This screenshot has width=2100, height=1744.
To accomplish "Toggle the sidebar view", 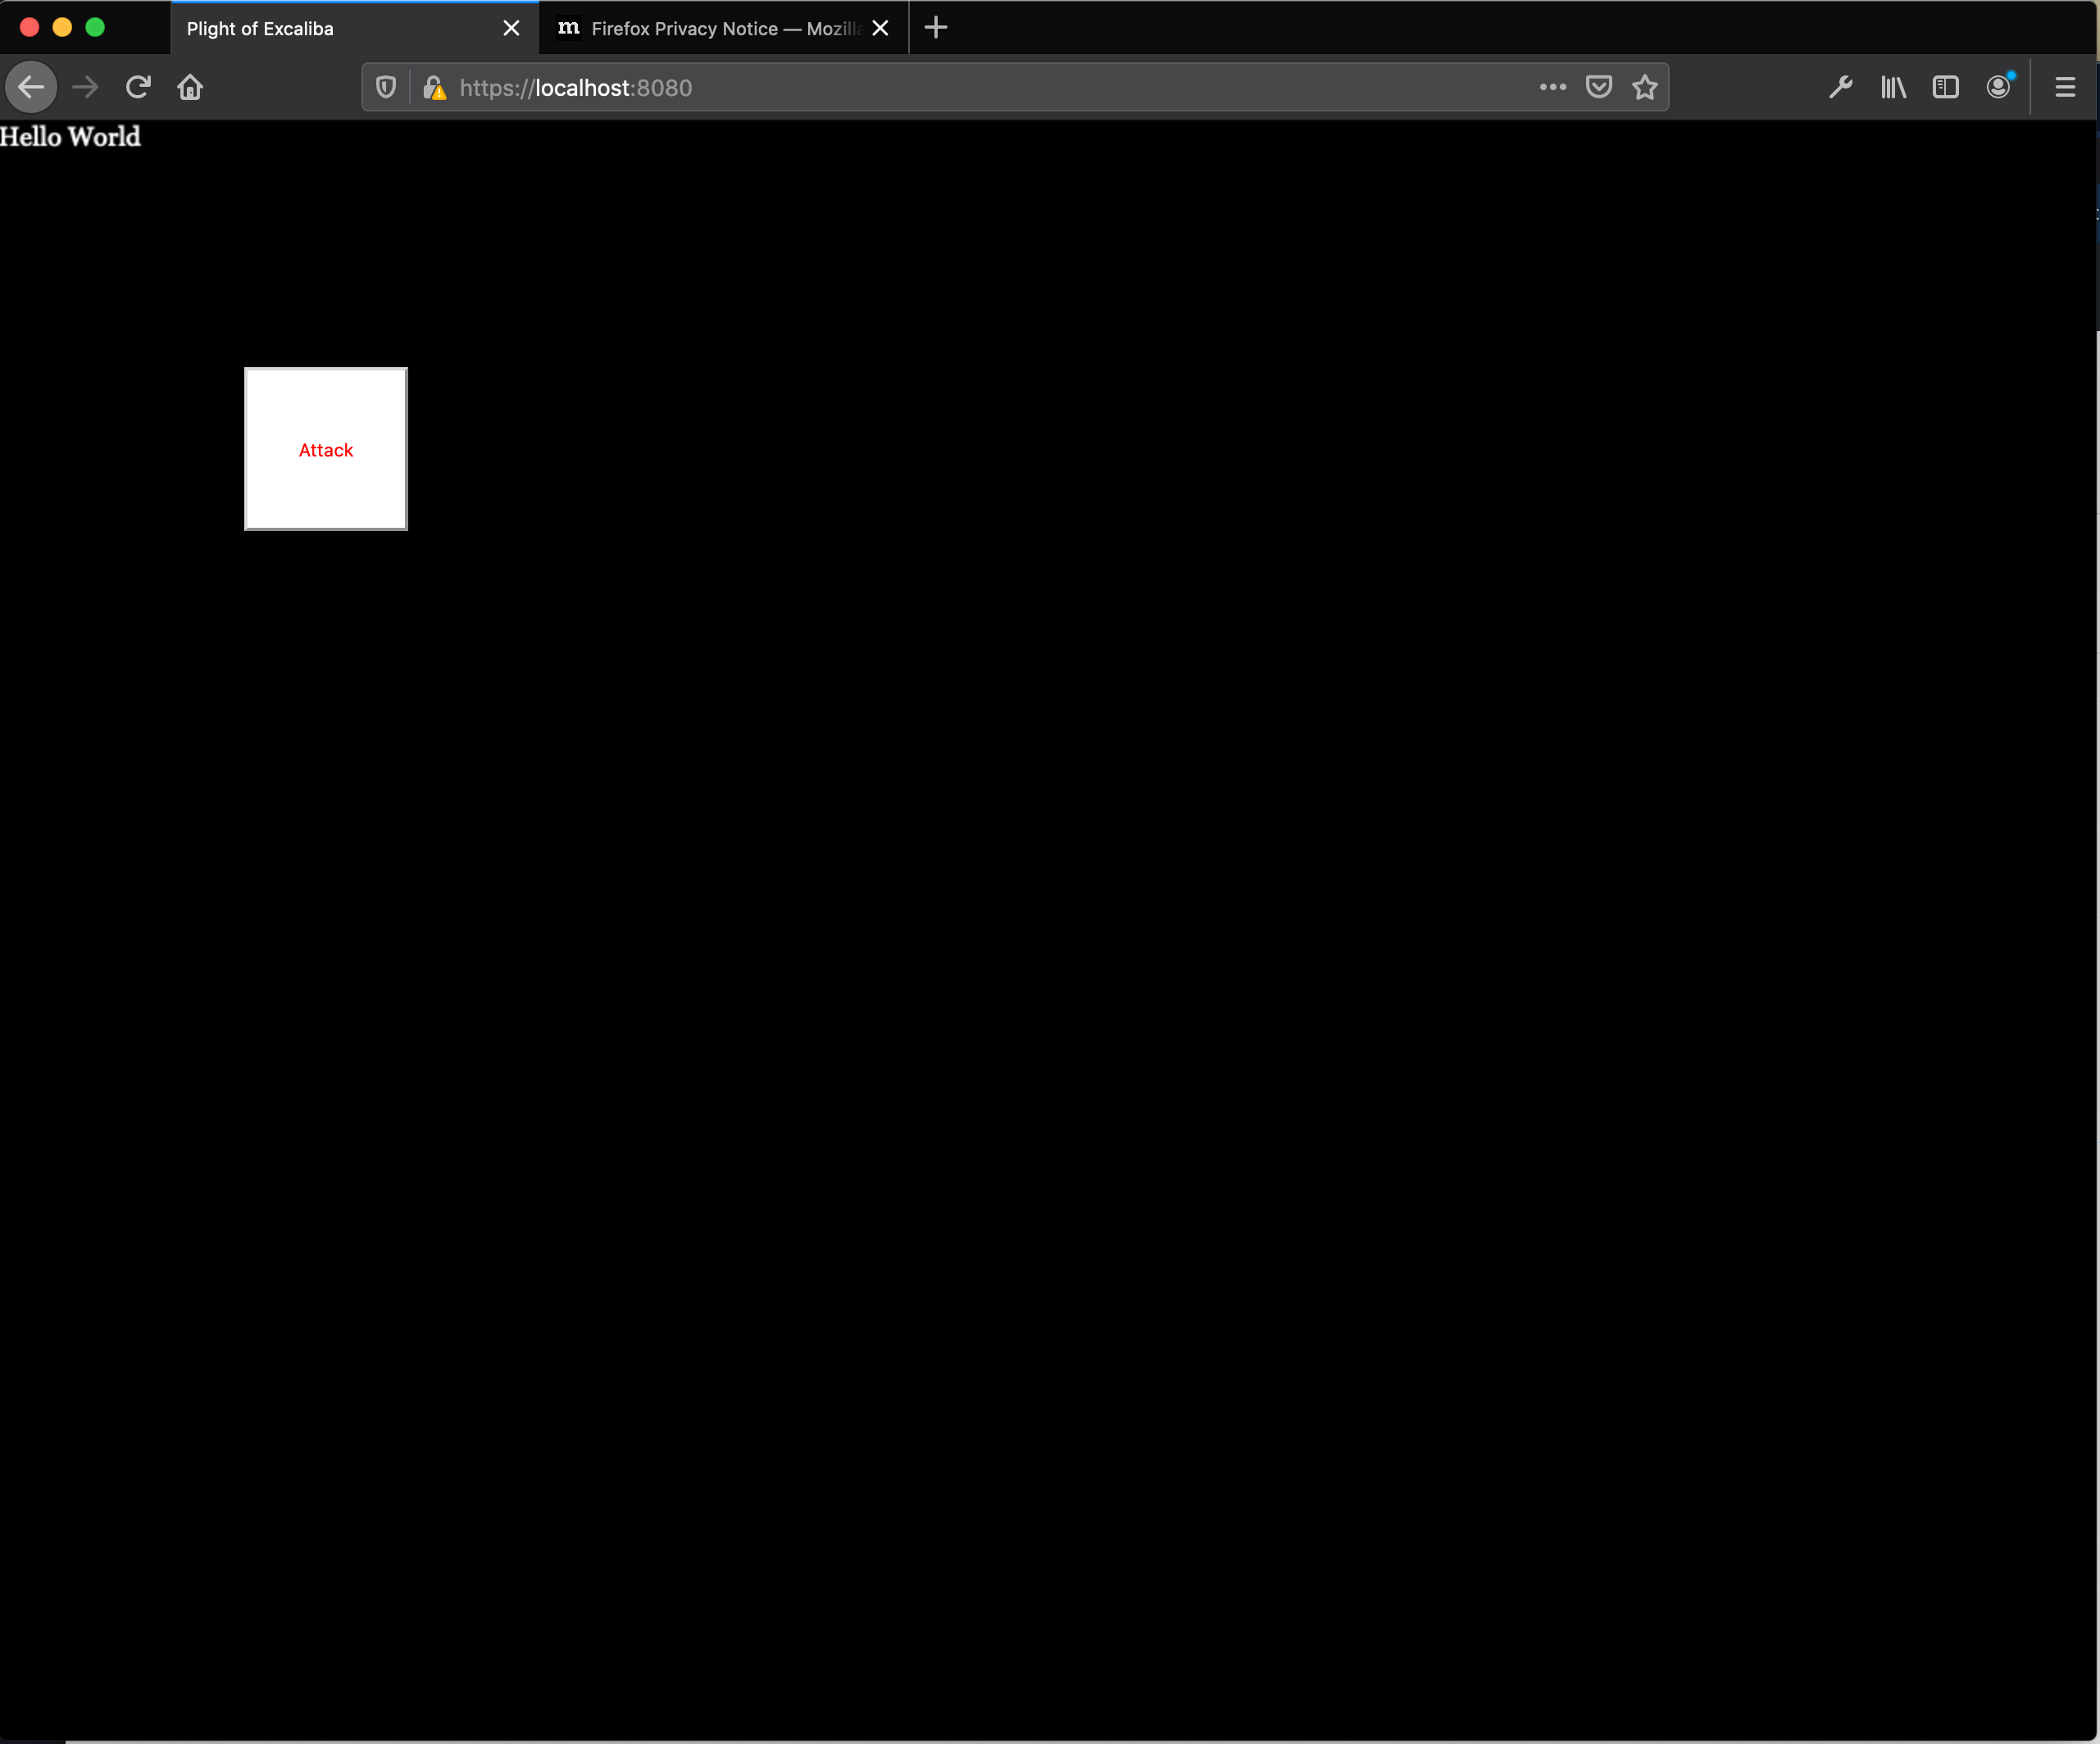I will tap(1945, 88).
